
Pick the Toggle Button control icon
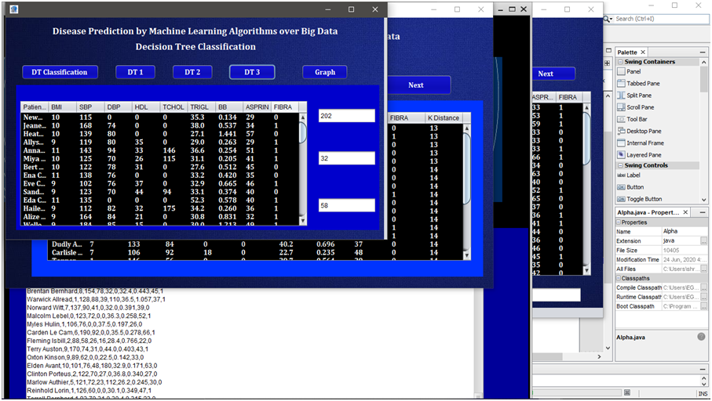pyautogui.click(x=621, y=199)
